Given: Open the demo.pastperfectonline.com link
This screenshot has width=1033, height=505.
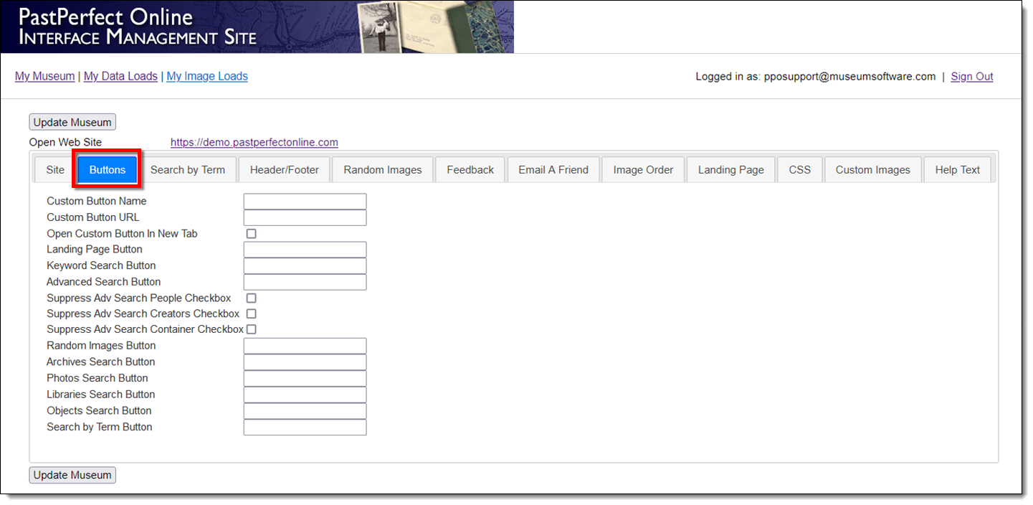Looking at the screenshot, I should (x=254, y=142).
